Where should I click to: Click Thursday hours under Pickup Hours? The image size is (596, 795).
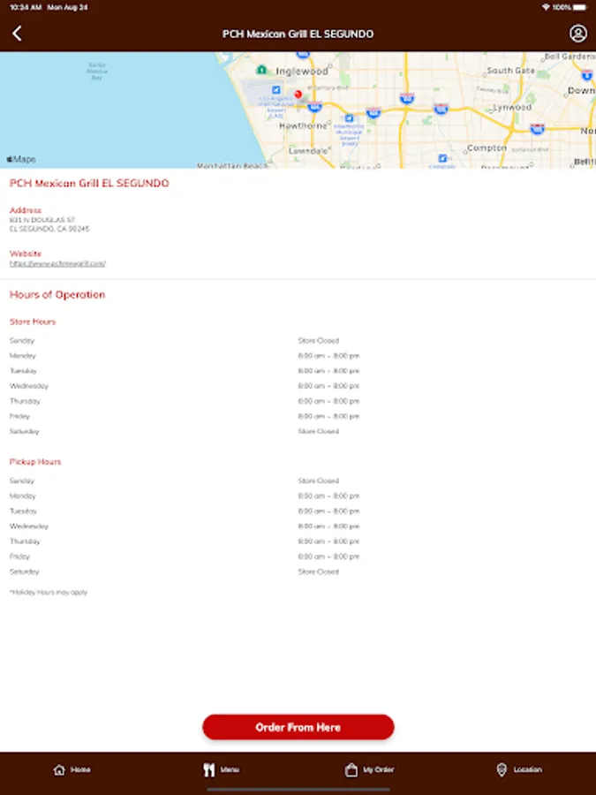coord(328,541)
